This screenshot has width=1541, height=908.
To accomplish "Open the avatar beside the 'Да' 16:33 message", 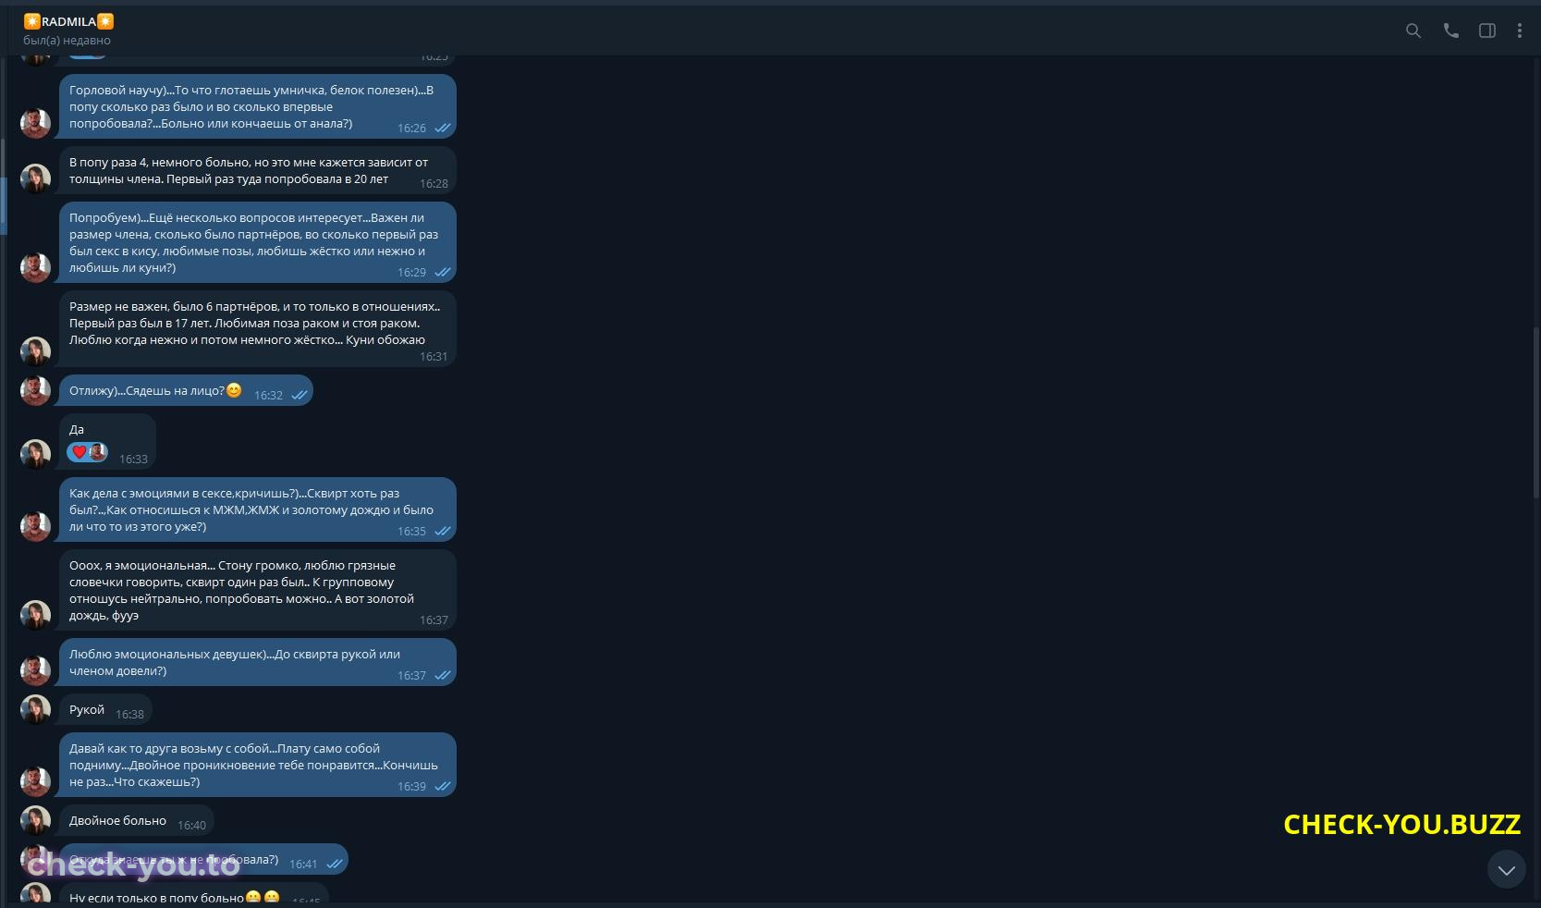I will tap(35, 454).
